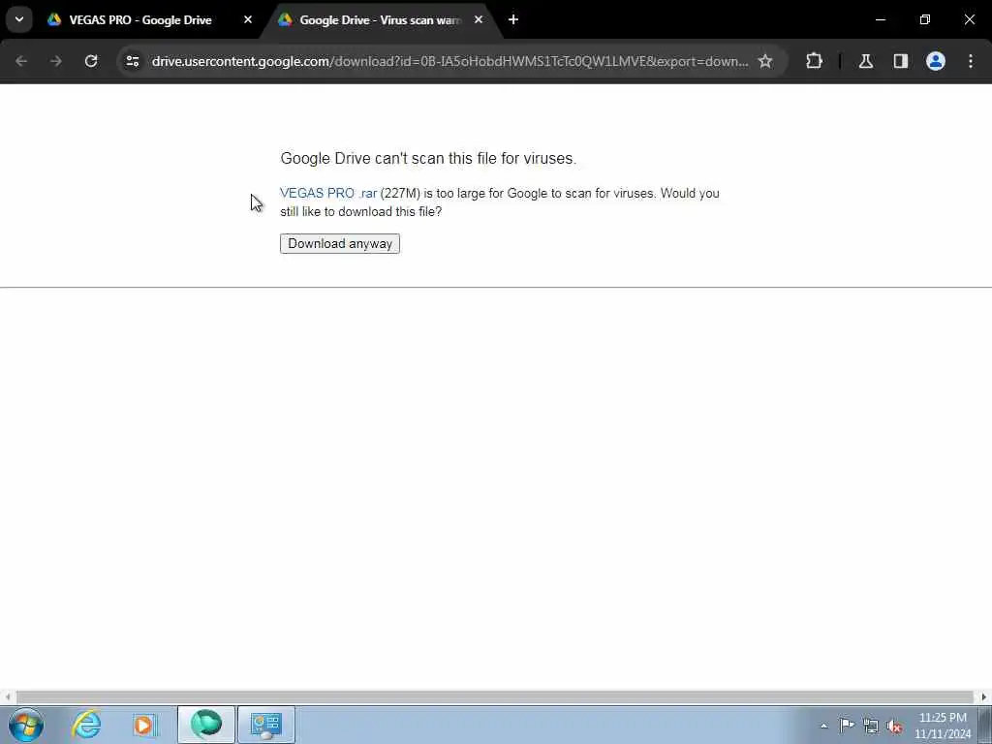992x744 pixels.
Task: Open the Extensions puzzle icon
Action: 814,61
